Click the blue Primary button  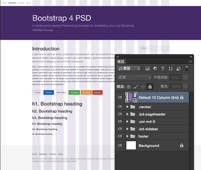click(49, 92)
